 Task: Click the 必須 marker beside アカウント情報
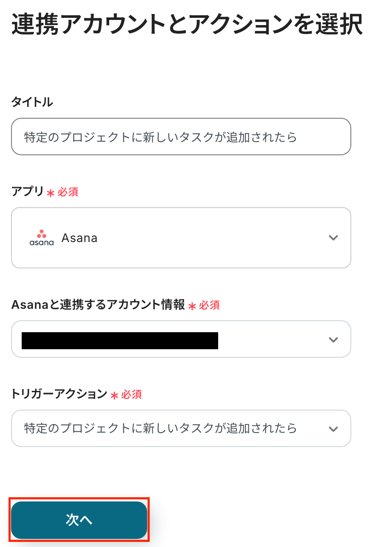(209, 305)
